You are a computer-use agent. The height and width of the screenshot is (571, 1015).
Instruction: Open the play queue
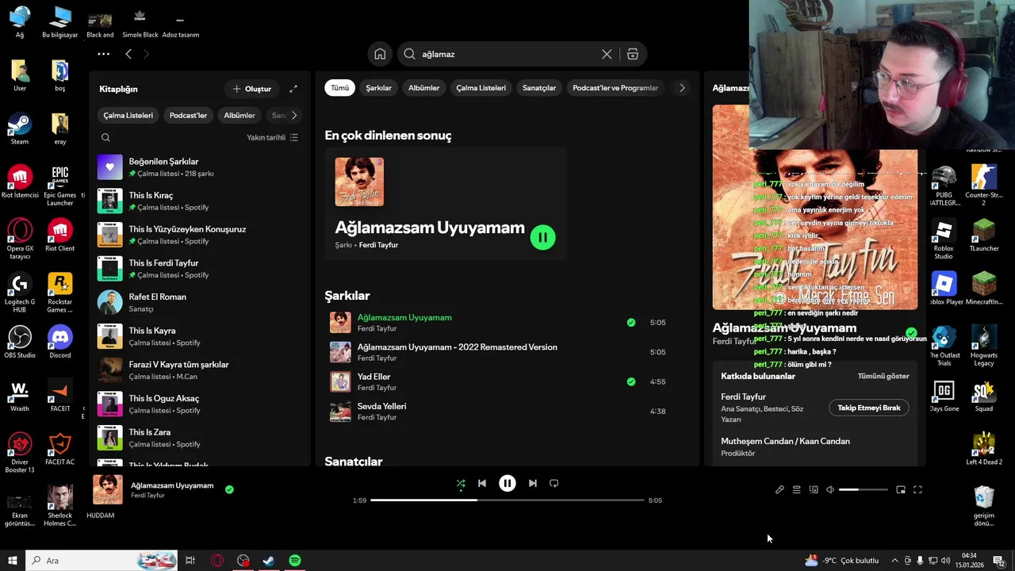(x=797, y=490)
